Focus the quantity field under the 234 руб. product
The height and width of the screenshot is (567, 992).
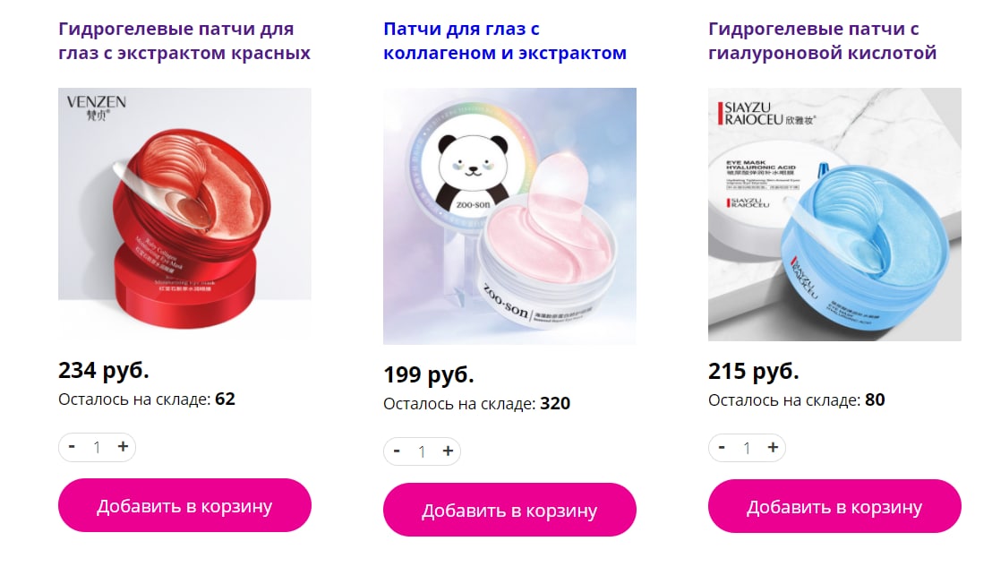coord(97,447)
